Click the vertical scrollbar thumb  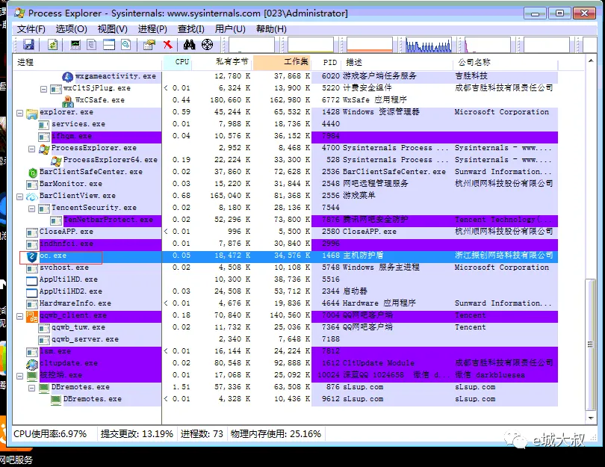(591, 344)
